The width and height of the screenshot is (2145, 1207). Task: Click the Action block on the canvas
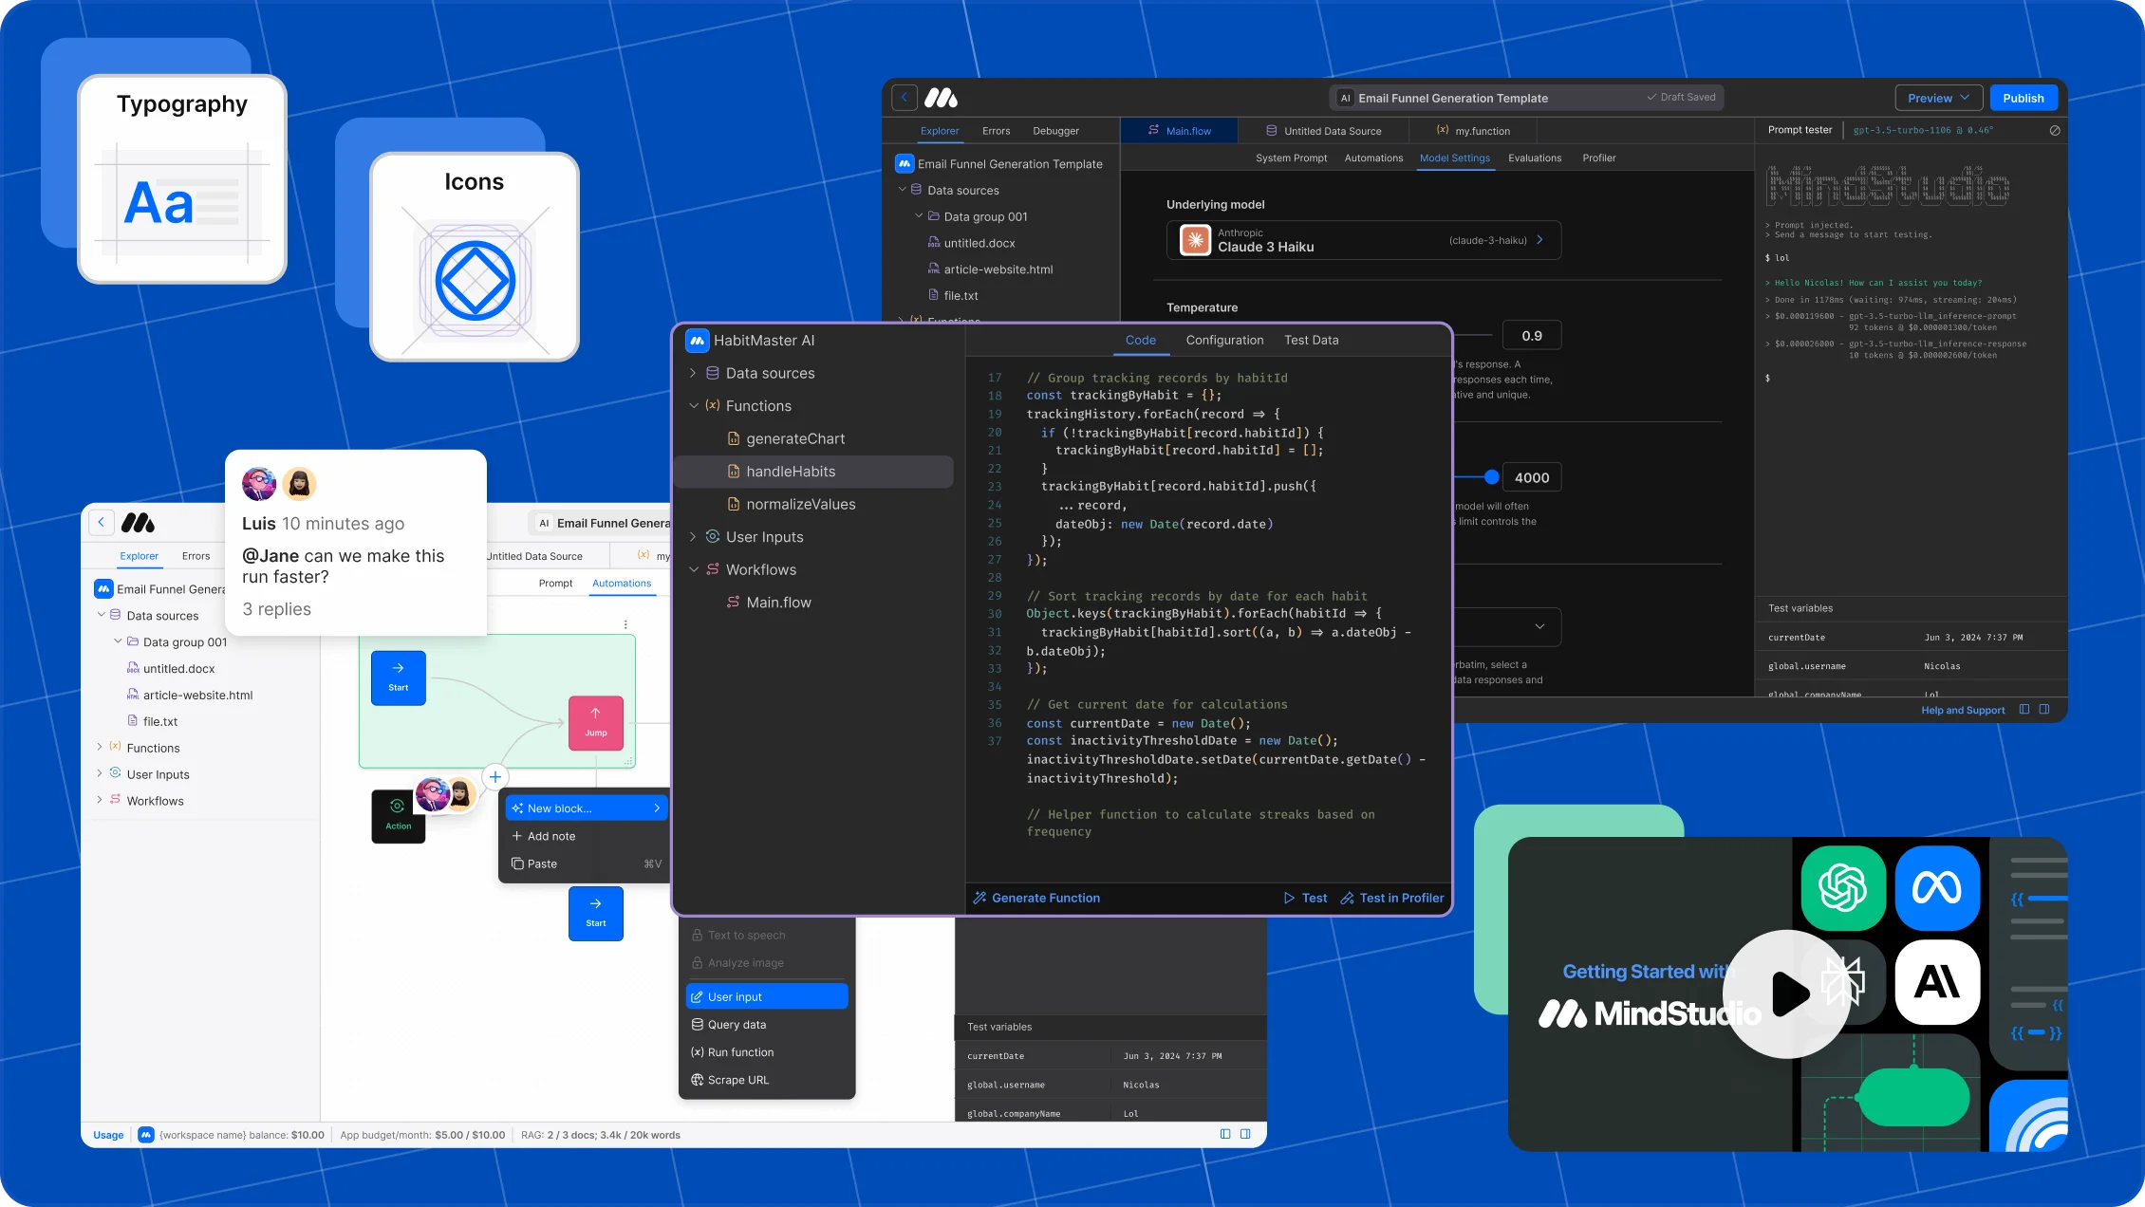[398, 814]
